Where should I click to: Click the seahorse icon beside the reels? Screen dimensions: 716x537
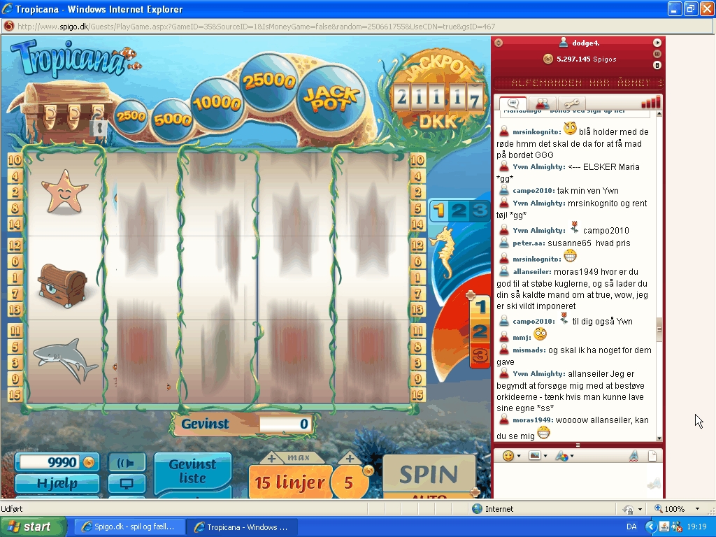point(445,252)
